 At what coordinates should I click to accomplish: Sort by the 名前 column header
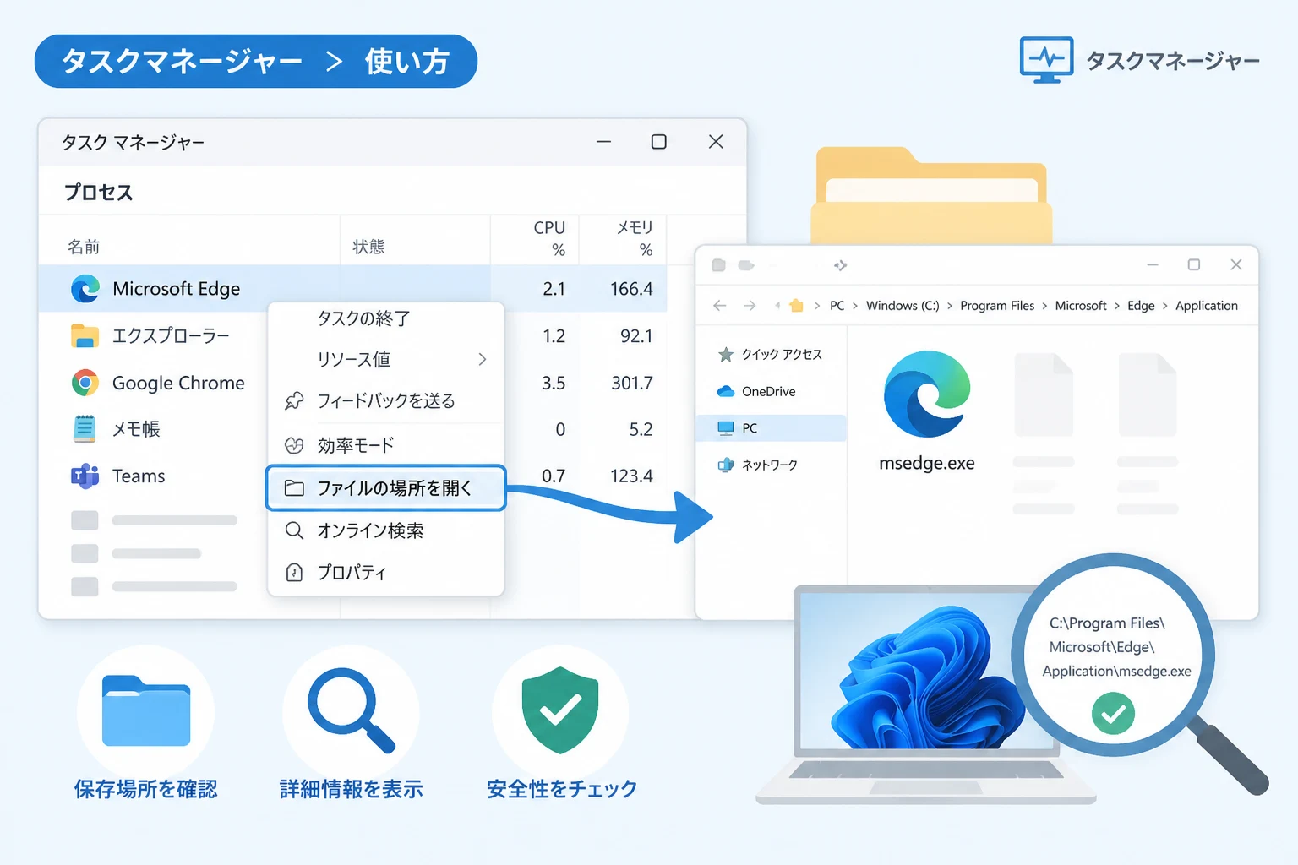pyautogui.click(x=84, y=247)
